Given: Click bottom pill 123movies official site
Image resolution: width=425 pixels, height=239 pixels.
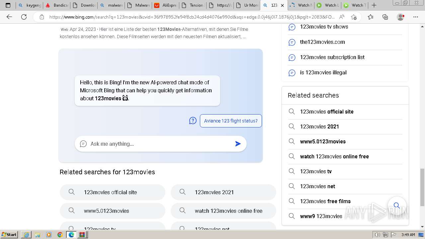Looking at the screenshot, I should [x=113, y=192].
